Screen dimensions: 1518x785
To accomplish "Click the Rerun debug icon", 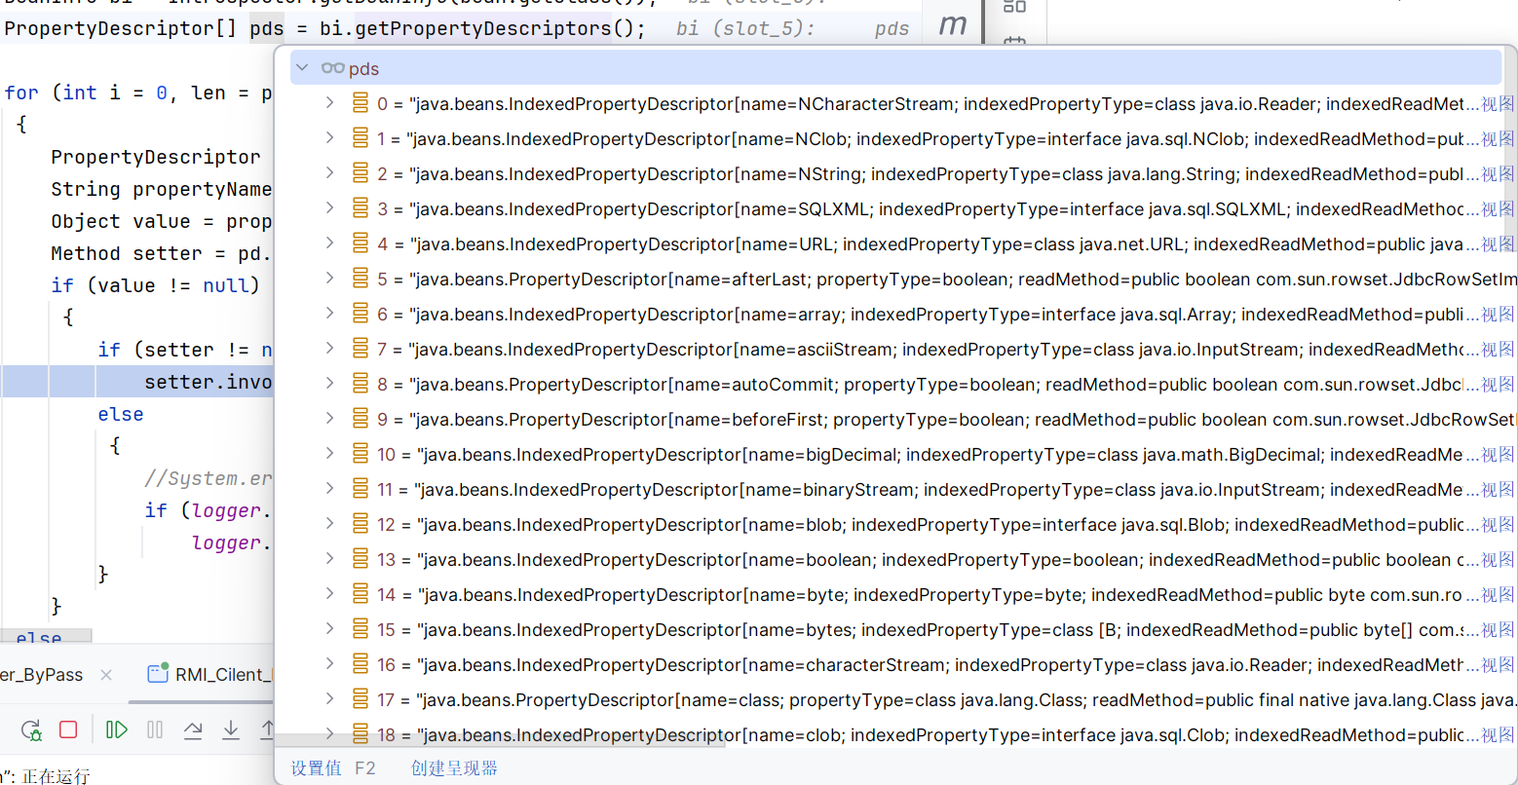I will 31,729.
